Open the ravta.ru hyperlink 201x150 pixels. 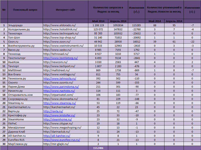(x=53, y=111)
